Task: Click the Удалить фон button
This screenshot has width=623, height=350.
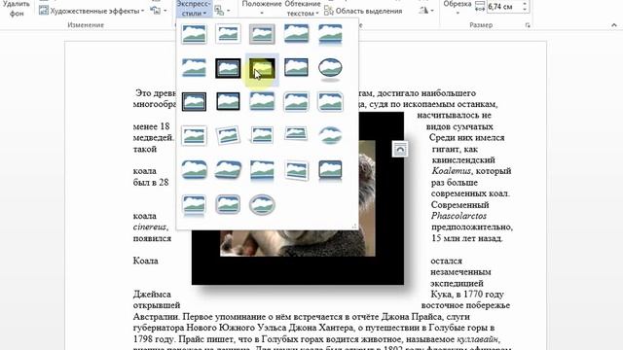Action: click(x=17, y=9)
